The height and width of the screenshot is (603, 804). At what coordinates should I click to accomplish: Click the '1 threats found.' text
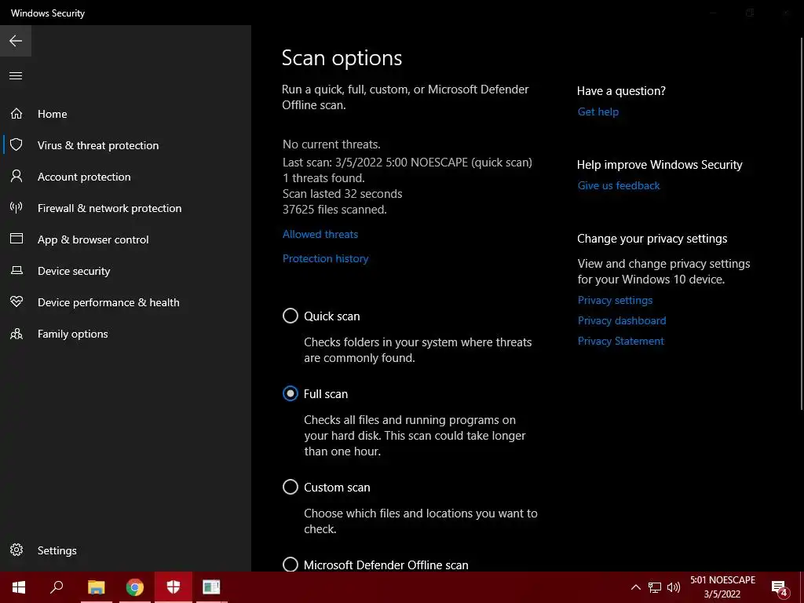click(x=323, y=178)
